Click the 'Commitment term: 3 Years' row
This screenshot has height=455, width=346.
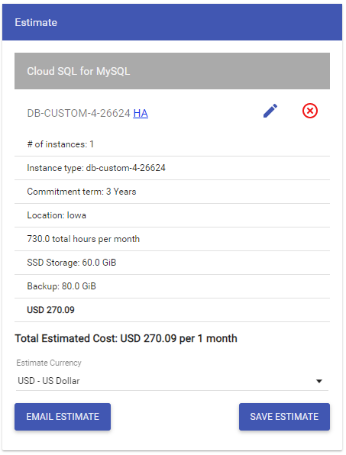coord(172,192)
